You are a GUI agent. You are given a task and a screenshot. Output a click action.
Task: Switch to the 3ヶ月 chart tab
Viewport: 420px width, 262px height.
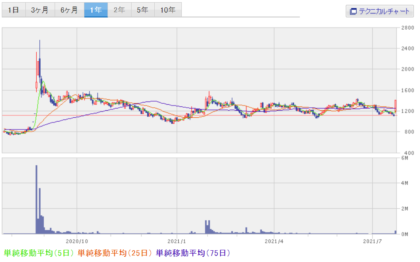point(40,10)
